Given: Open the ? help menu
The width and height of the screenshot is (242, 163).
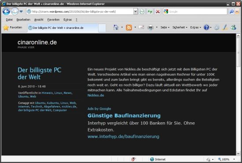Looking at the screenshot, I should pyautogui.click(x=77, y=20).
